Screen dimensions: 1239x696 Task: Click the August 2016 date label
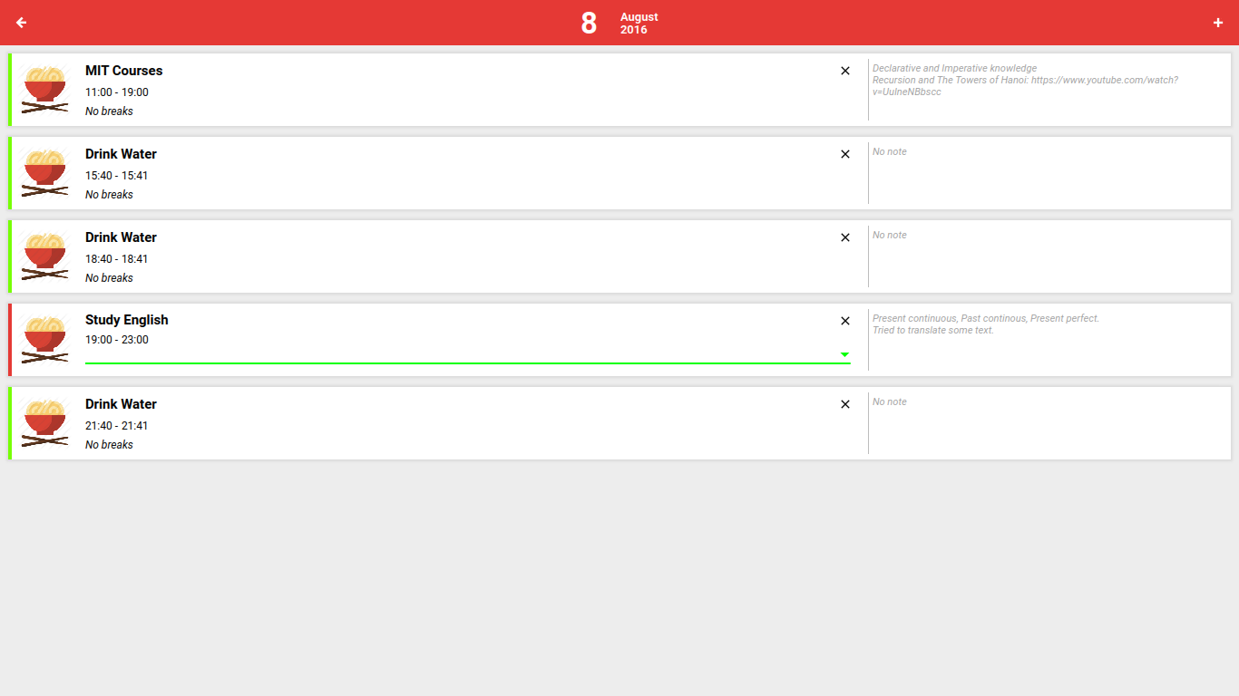pos(639,24)
